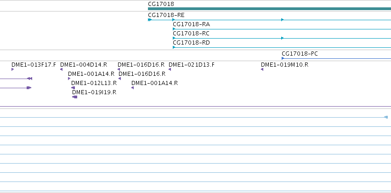391x193 pixels.
Task: Select the top DME1-016D16.R label
Action: 141,65
